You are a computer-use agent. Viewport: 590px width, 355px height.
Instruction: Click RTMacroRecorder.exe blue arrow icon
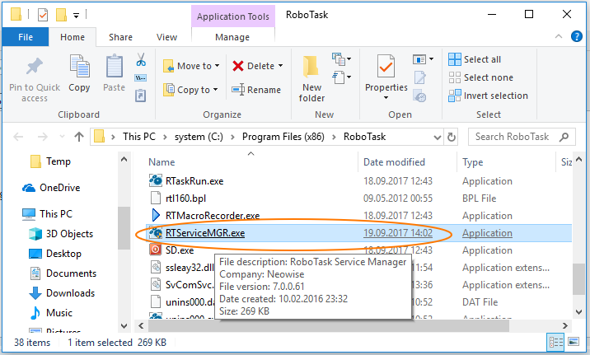tap(156, 215)
